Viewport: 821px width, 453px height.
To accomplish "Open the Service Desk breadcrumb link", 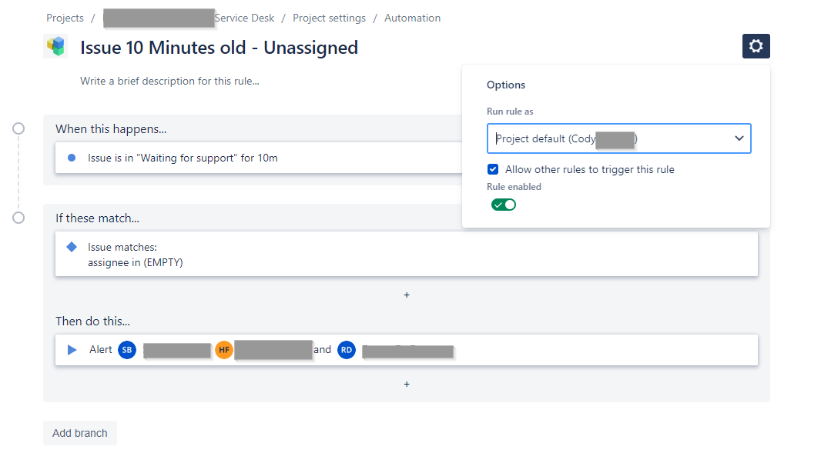I will coord(244,18).
